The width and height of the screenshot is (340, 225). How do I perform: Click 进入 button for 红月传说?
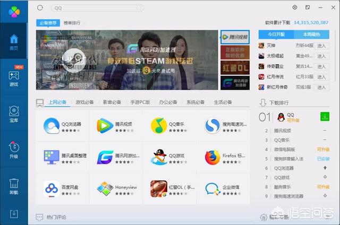point(321,77)
